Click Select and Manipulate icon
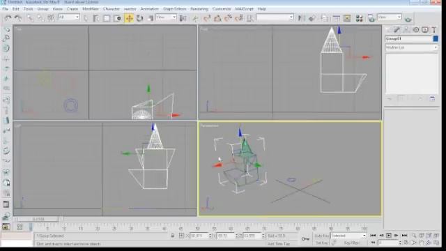 [195, 19]
